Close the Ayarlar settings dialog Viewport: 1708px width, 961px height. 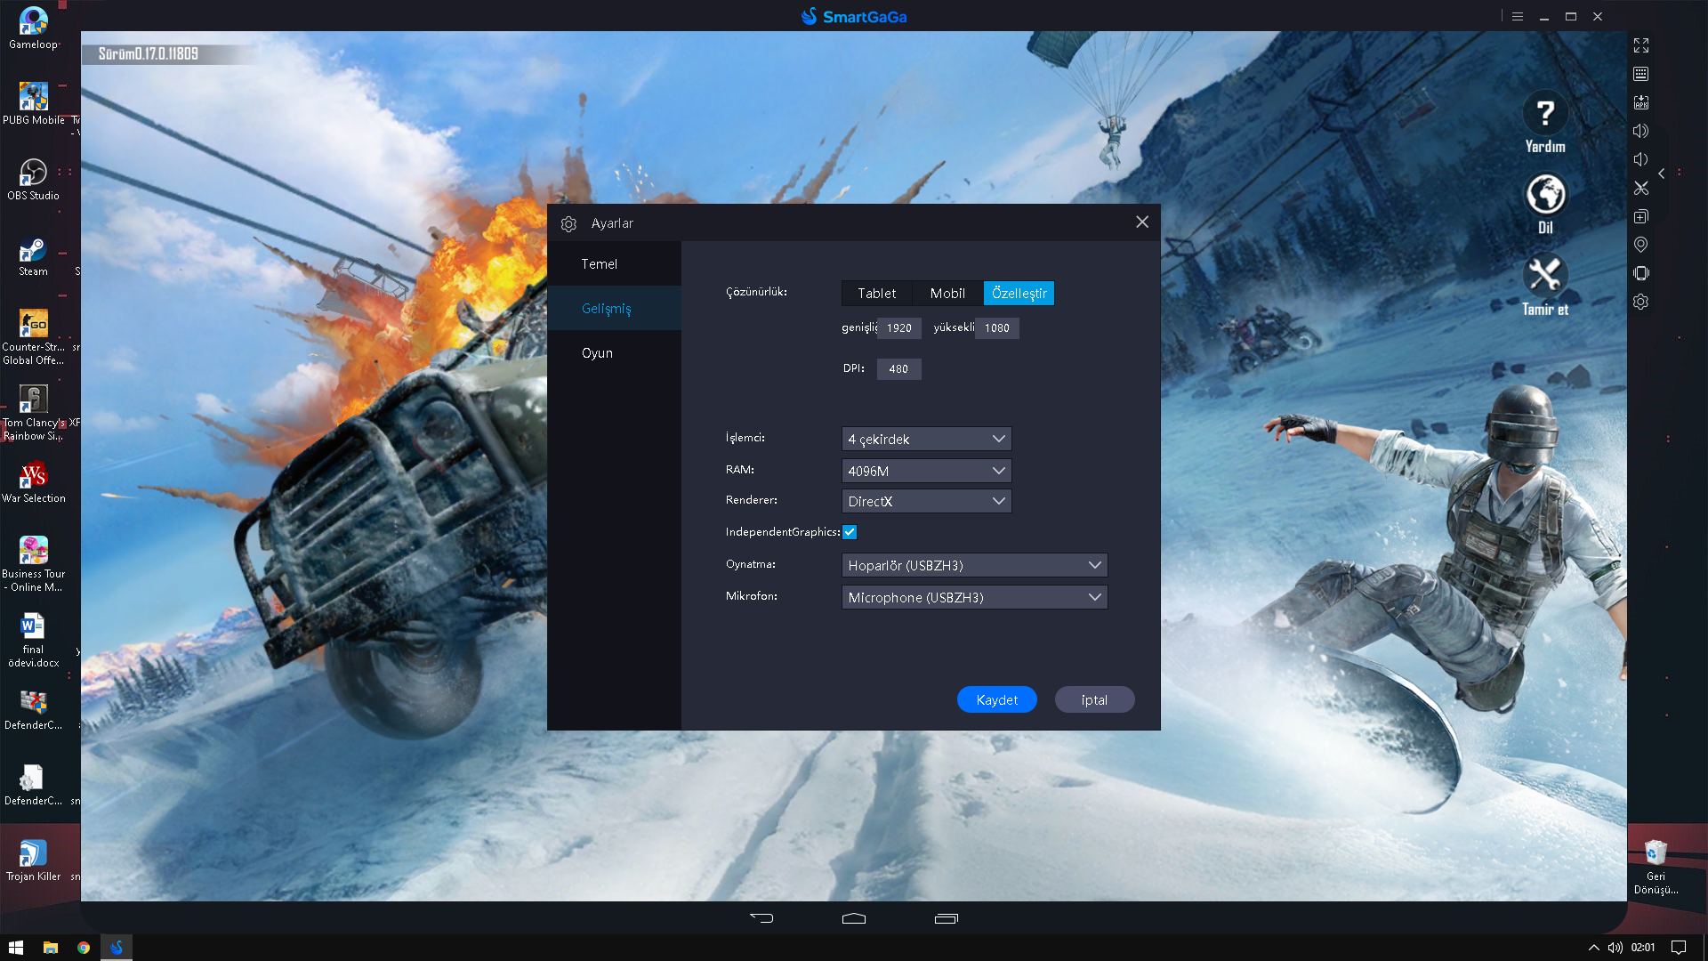point(1142,222)
